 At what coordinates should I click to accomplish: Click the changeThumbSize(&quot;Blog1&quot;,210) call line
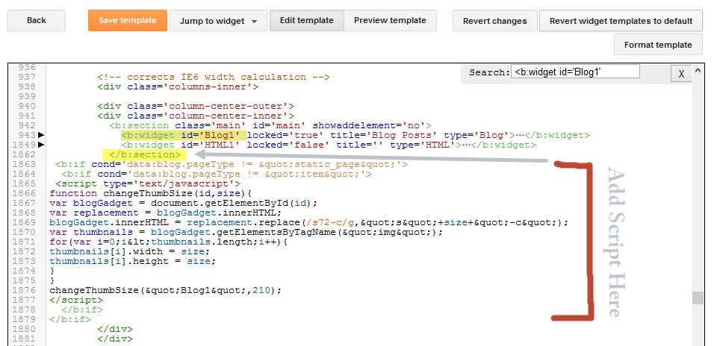click(166, 290)
